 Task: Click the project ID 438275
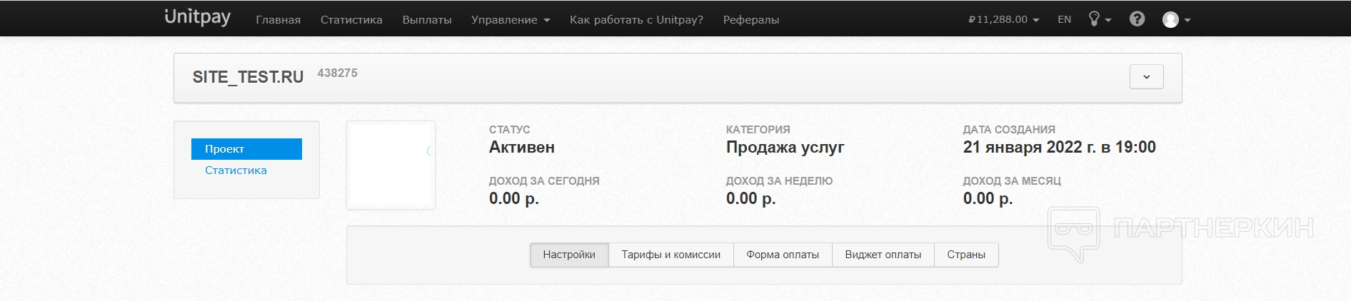pos(337,73)
